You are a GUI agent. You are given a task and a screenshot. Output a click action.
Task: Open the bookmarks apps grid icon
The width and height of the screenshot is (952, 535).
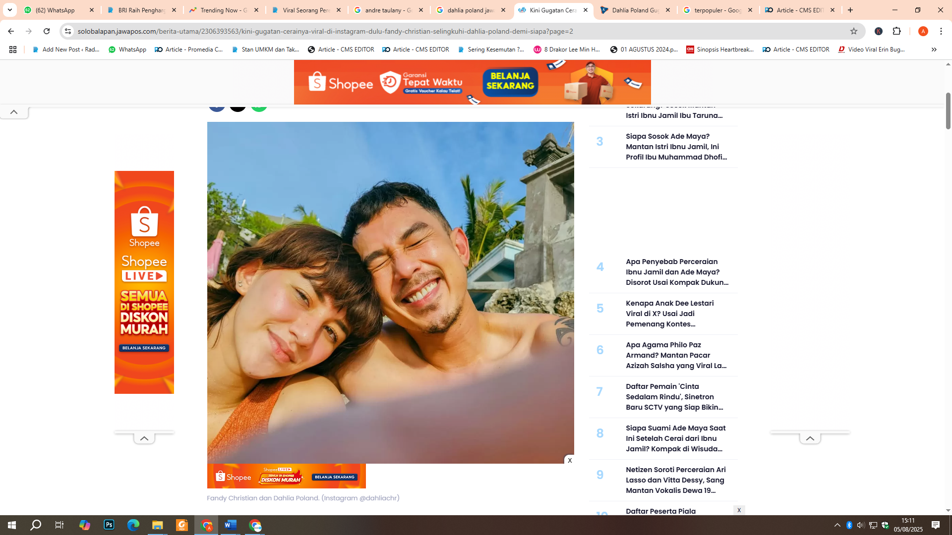13,50
